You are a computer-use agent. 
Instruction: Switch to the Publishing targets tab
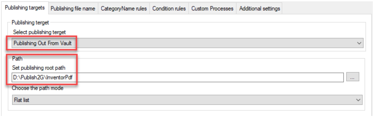coord(25,8)
